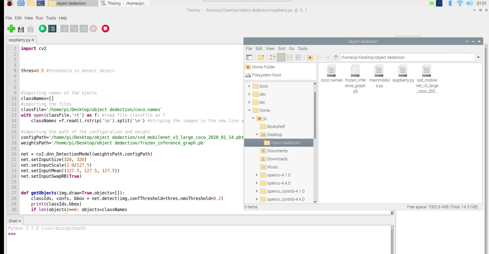
Task: Go to home folder via toolbar icon
Action: [310, 57]
